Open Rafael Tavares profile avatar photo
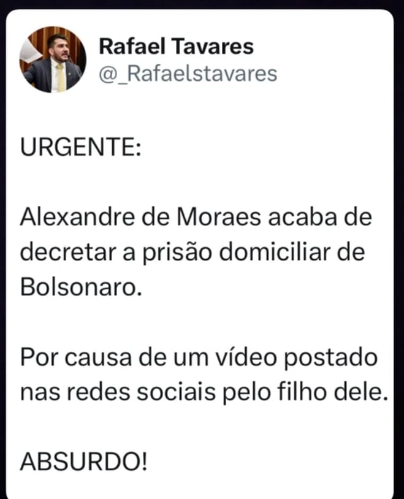The width and height of the screenshot is (404, 499). pos(53,60)
